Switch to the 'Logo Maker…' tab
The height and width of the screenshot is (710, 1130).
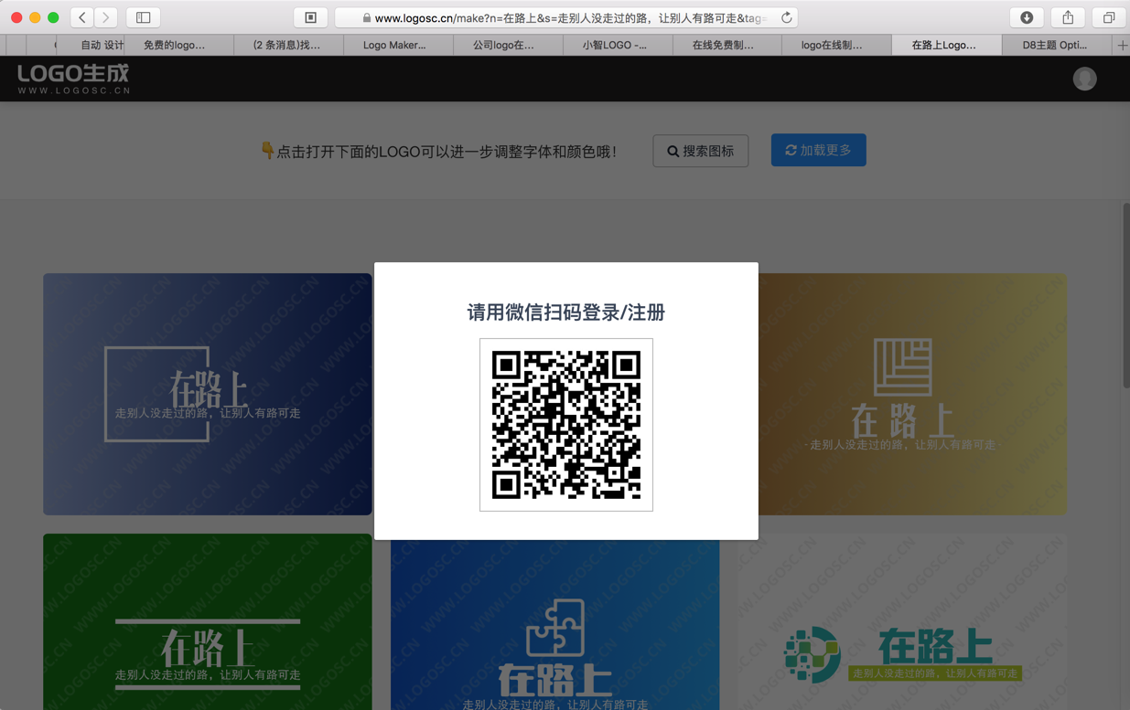click(x=398, y=45)
